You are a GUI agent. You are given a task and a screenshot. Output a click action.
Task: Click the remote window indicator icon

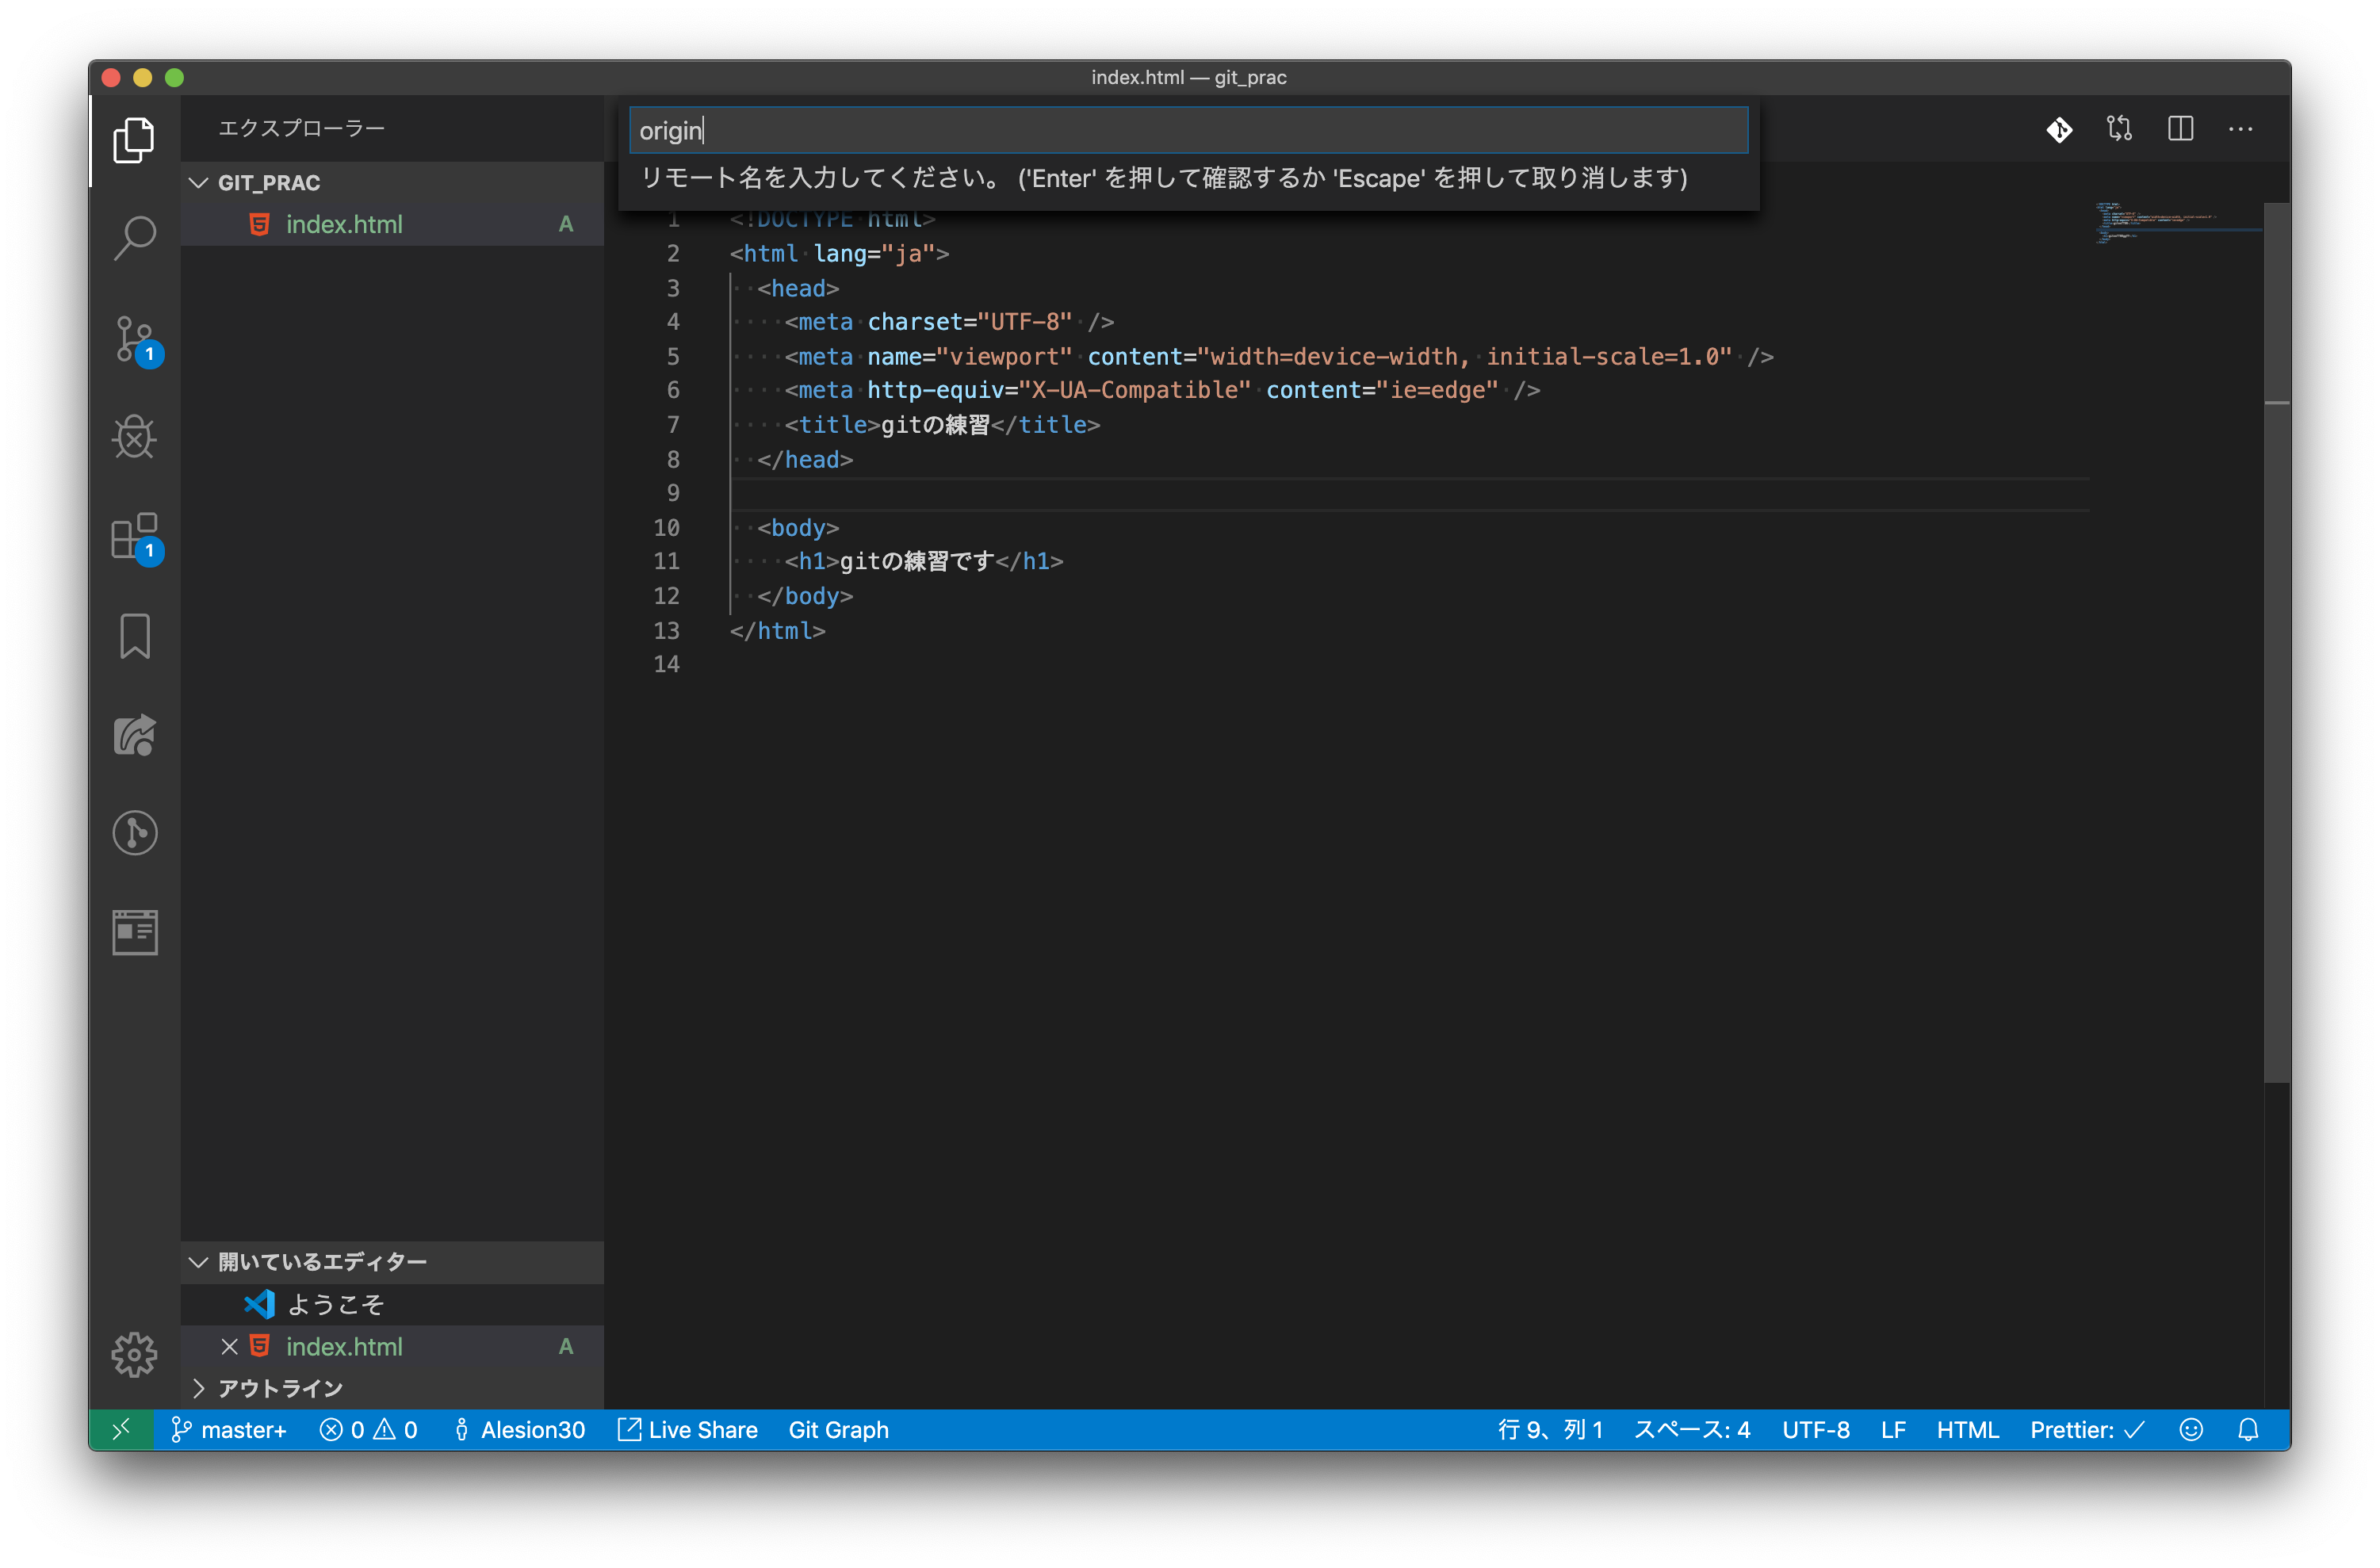click(x=121, y=1430)
